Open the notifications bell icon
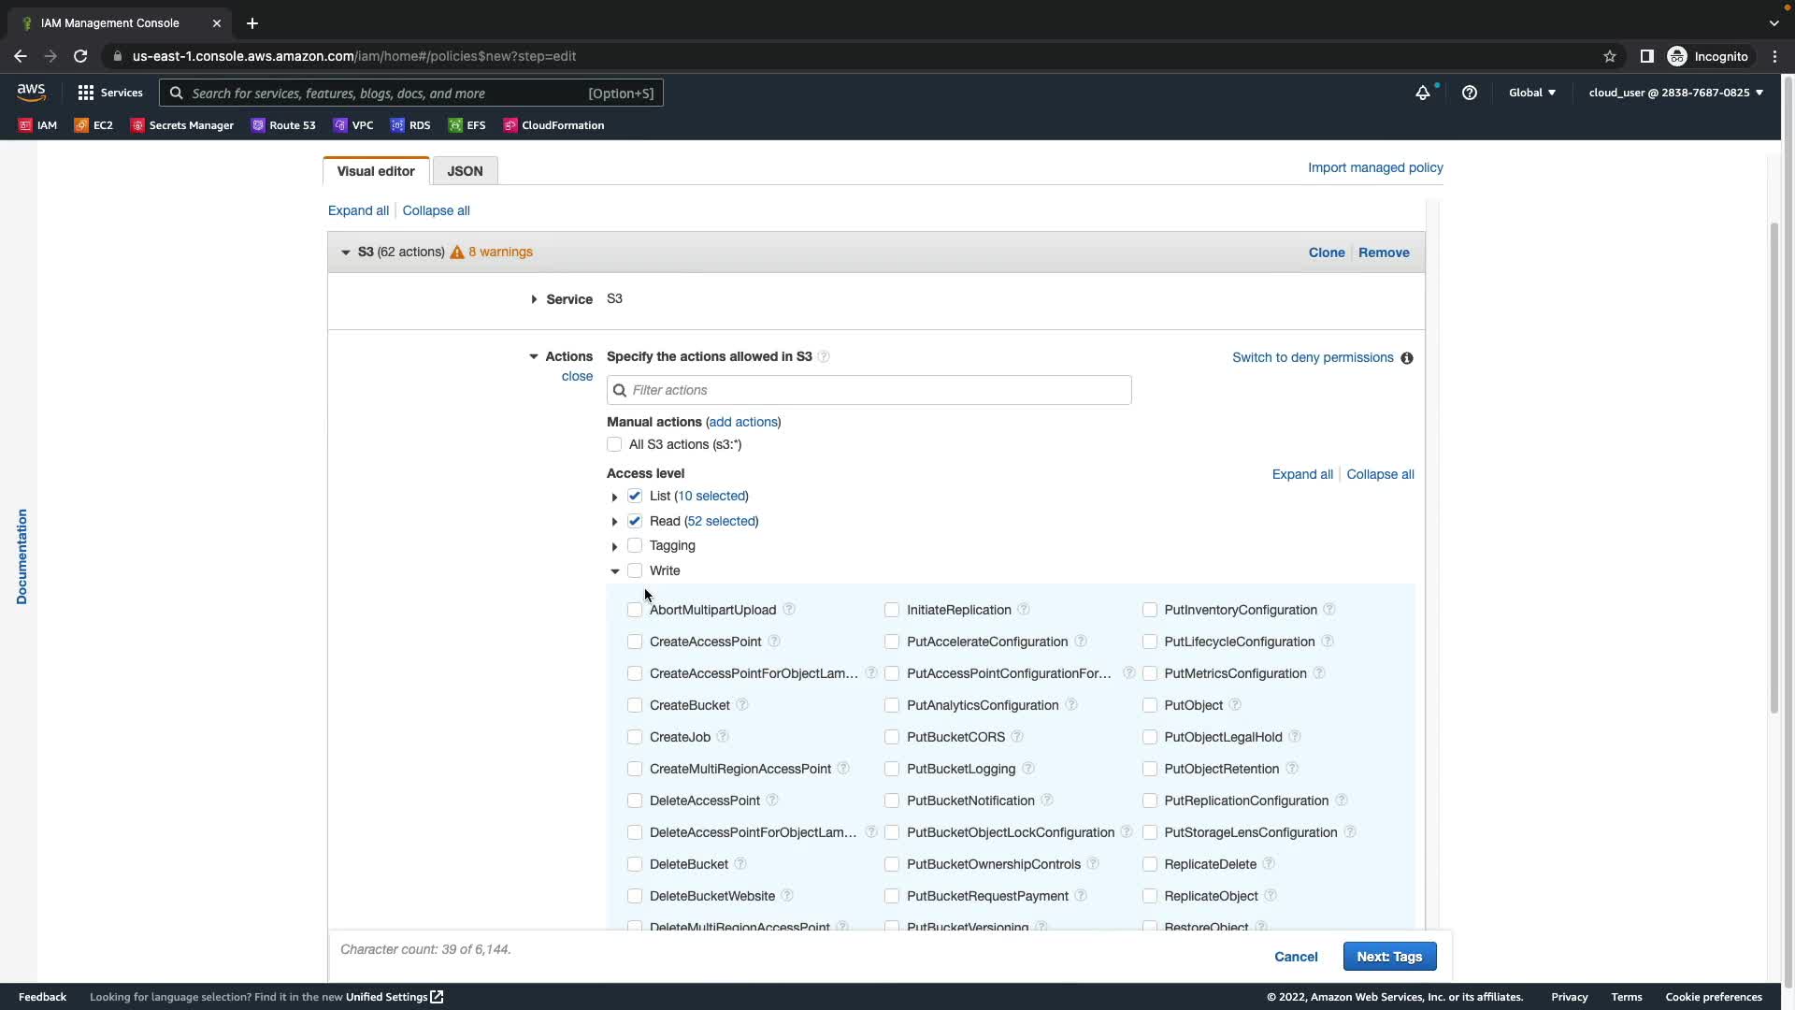Image resolution: width=1795 pixels, height=1010 pixels. click(x=1422, y=93)
